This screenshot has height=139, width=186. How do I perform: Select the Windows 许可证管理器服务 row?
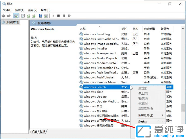pyautogui.click(x=101, y=120)
